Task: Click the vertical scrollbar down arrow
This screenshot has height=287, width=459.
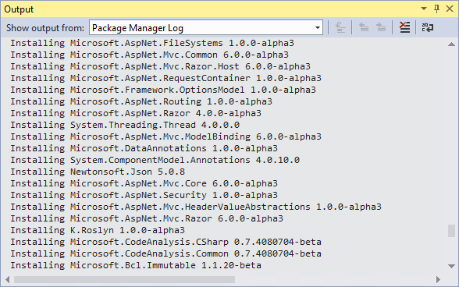Action: pos(451,266)
